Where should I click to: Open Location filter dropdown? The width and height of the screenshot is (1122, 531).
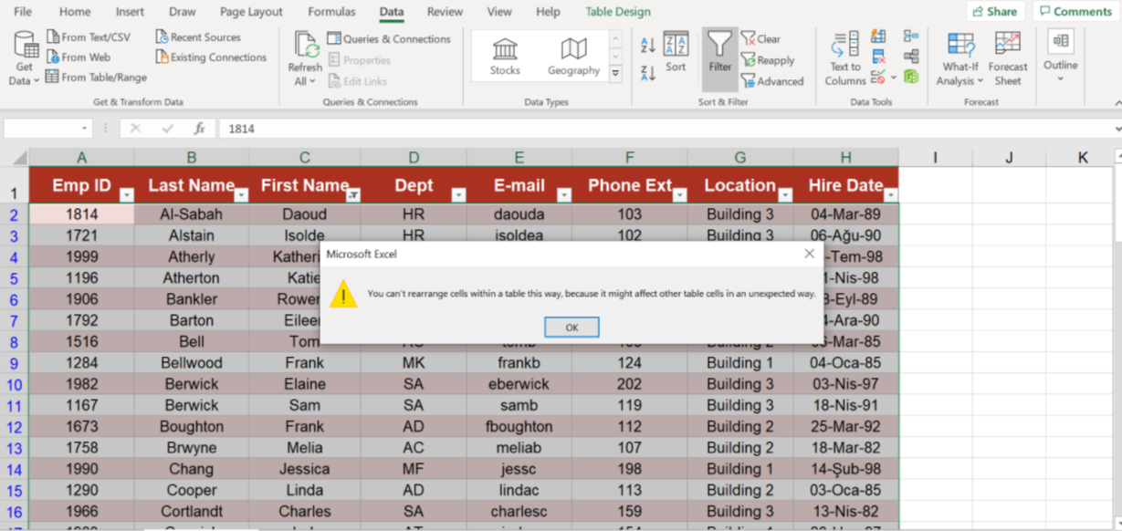click(785, 194)
